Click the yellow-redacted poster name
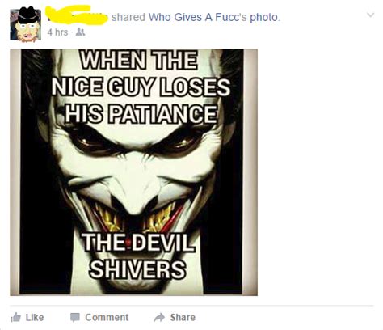Screen dimensions: 383x330 pyautogui.click(x=77, y=15)
